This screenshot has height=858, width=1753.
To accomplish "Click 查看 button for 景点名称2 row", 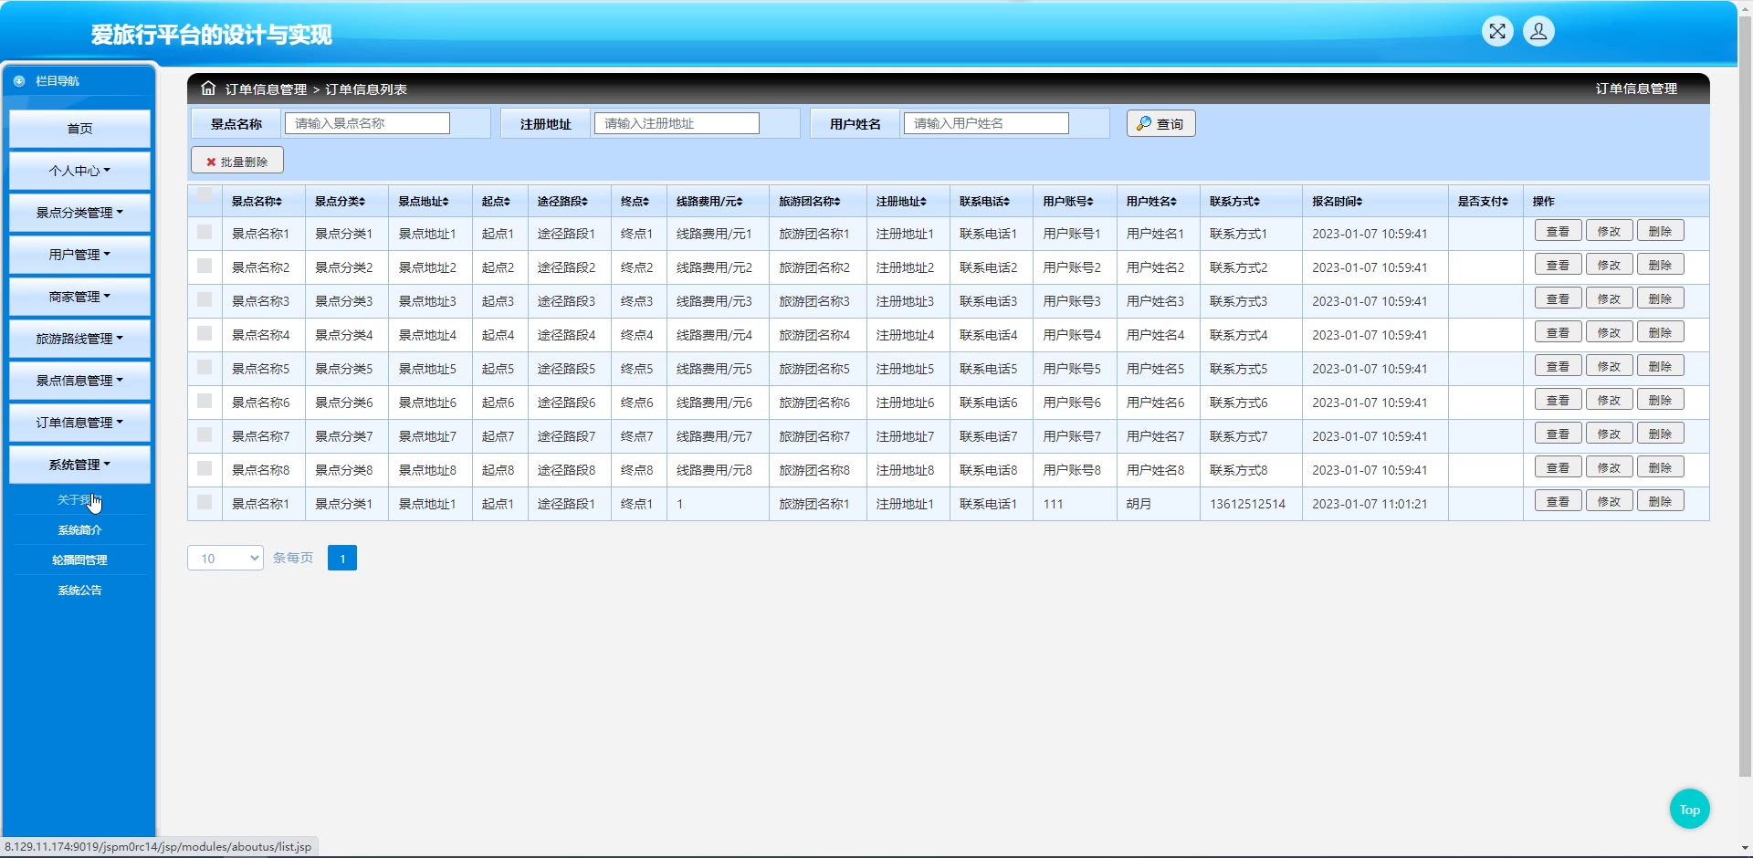I will click(x=1558, y=266).
